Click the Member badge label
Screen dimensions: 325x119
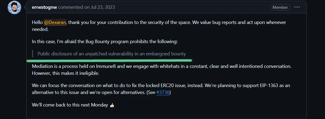pos(280,7)
